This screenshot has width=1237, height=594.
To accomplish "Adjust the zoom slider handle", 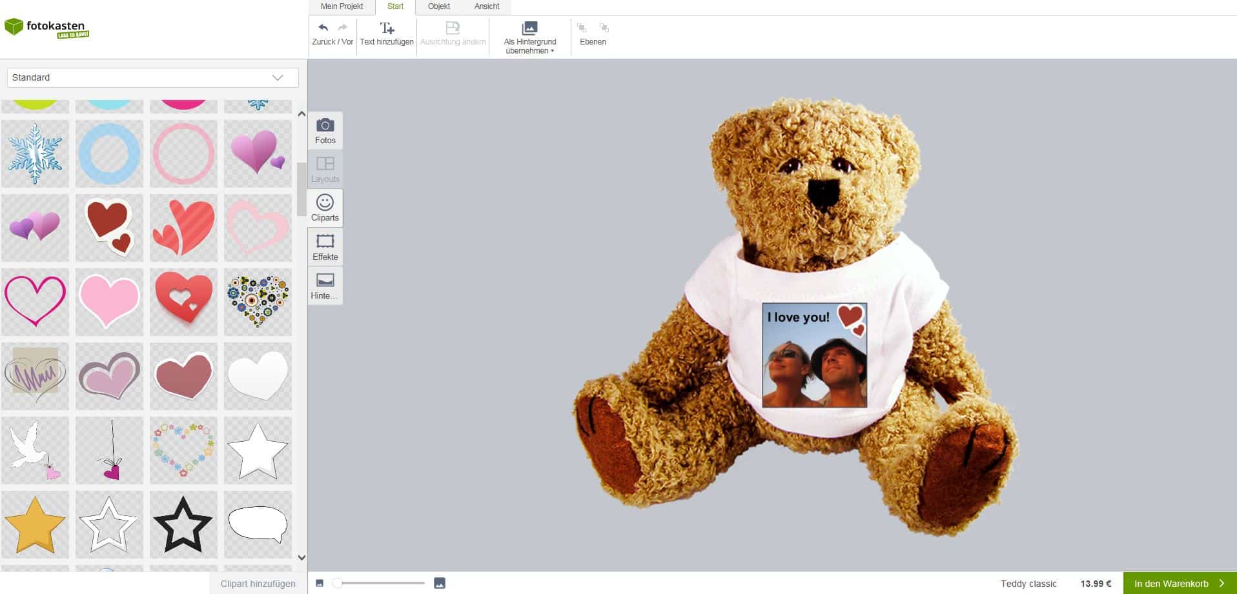I will [x=337, y=583].
